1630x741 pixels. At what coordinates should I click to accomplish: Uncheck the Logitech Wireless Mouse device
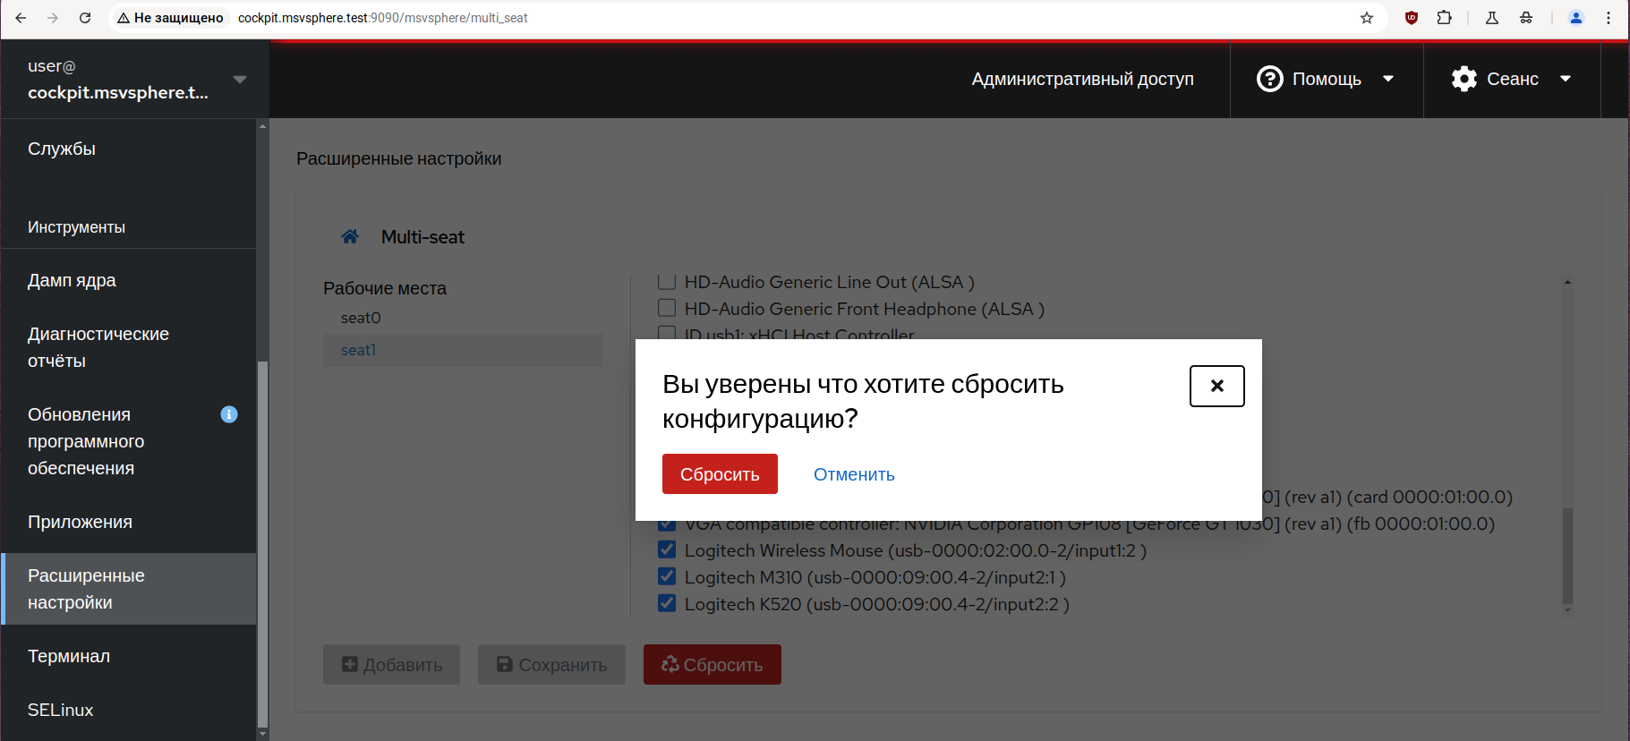pos(667,549)
